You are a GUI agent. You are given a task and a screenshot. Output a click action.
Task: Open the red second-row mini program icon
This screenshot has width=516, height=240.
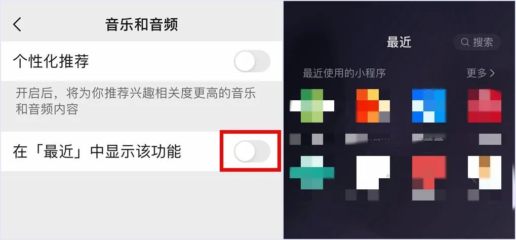tap(429, 173)
